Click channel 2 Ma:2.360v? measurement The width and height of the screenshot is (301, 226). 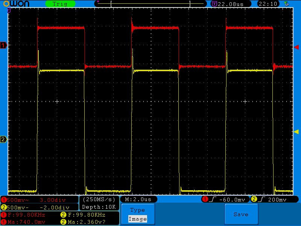[x=87, y=222]
